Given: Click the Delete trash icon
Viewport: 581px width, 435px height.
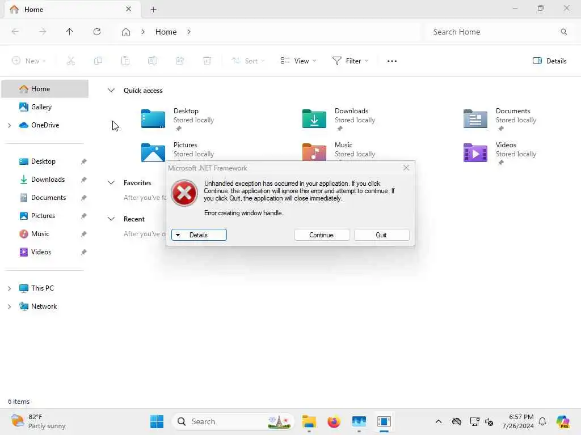Looking at the screenshot, I should (207, 61).
